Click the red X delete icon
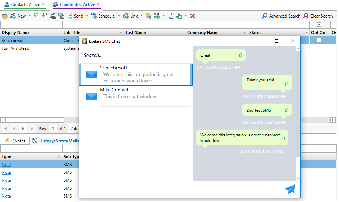The height and width of the screenshot is (202, 339). pyautogui.click(x=193, y=16)
